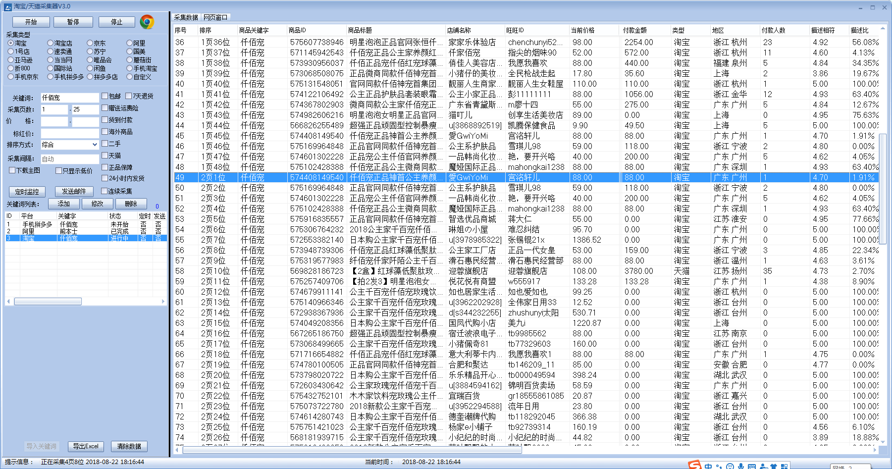The width and height of the screenshot is (892, 469).
Task: Click price cell 1386.52
Action: 587,240
